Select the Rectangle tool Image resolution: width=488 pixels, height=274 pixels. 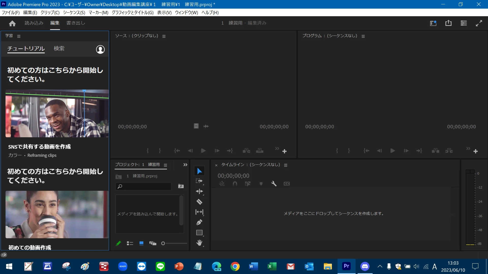coord(199,233)
